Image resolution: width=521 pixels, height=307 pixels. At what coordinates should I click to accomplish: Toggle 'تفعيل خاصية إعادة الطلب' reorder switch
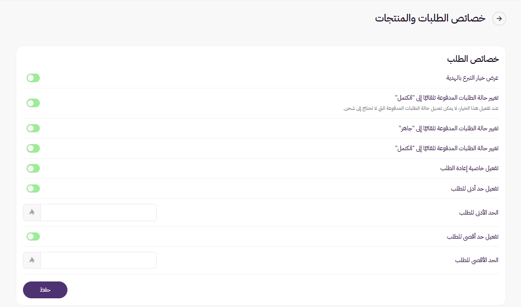[33, 168]
